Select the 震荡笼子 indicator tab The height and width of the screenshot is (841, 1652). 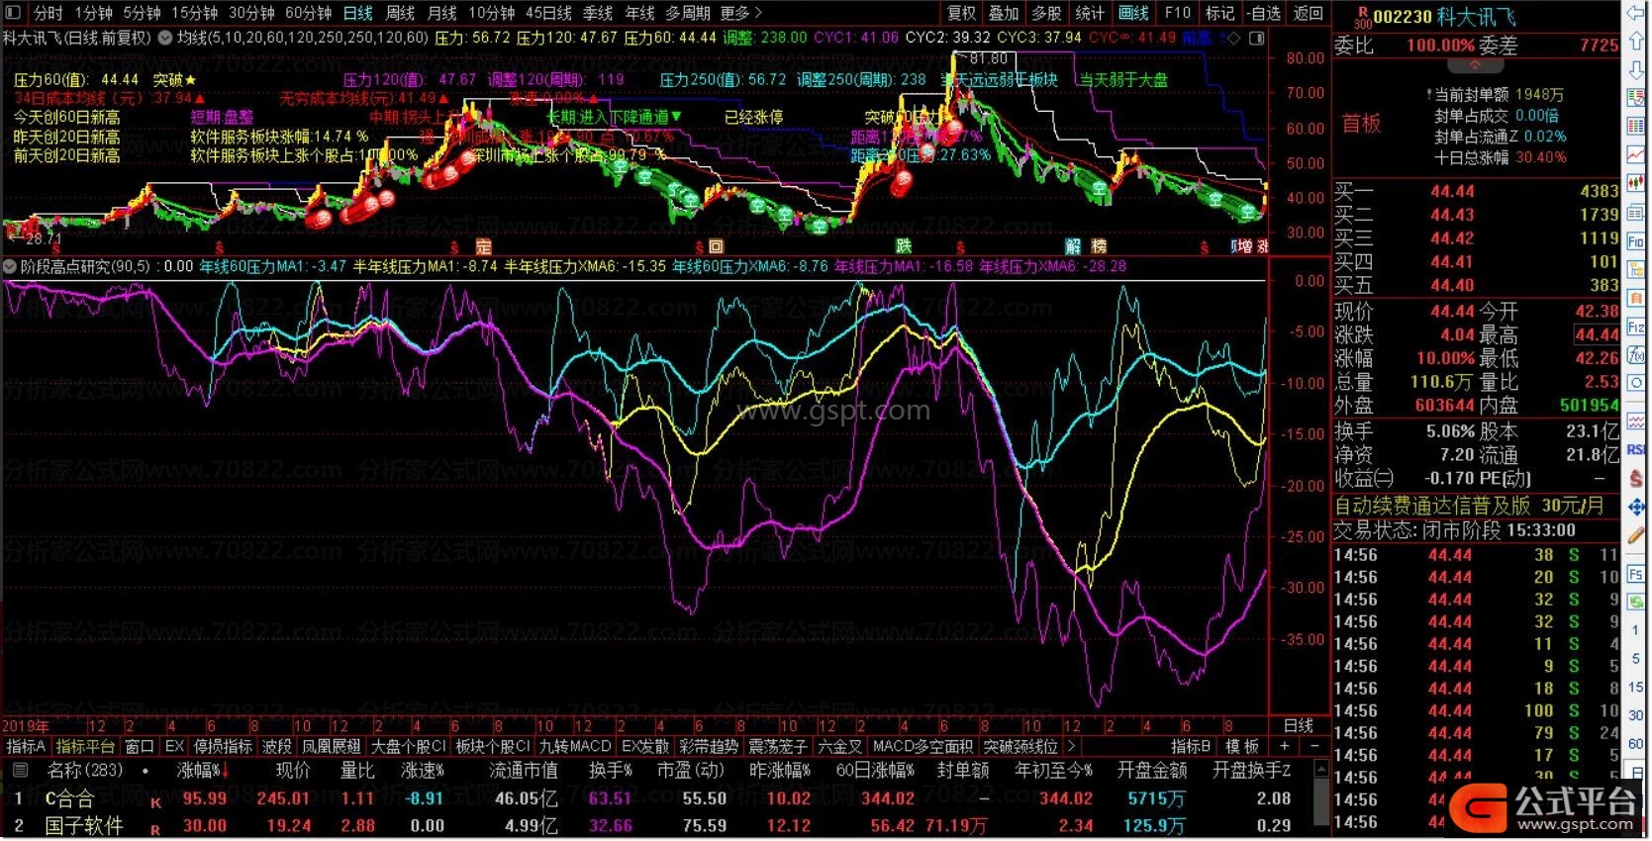(x=777, y=746)
